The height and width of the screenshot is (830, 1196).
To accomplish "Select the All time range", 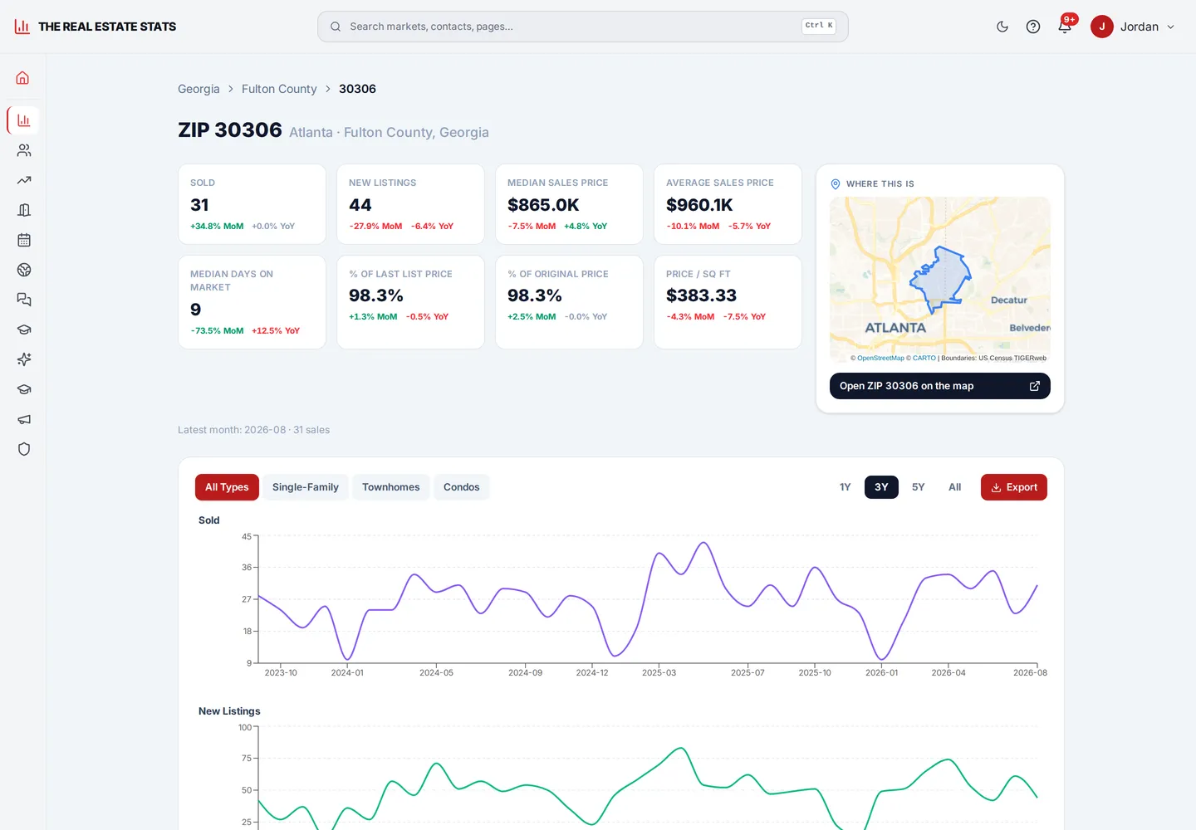I will pos(955,487).
